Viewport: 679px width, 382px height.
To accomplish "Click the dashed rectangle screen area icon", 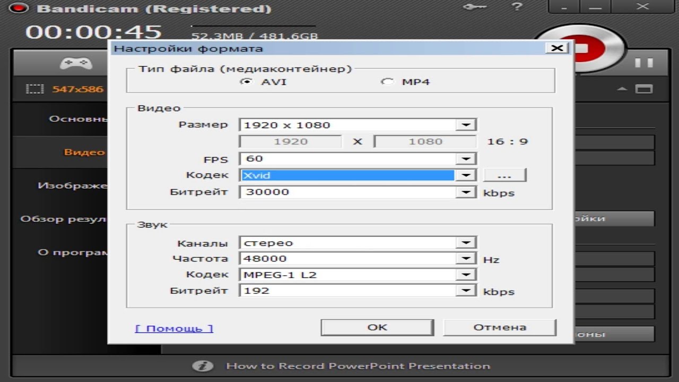I will pyautogui.click(x=35, y=89).
